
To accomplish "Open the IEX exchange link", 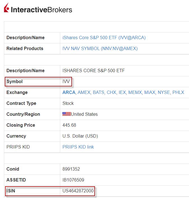I will [122, 93].
